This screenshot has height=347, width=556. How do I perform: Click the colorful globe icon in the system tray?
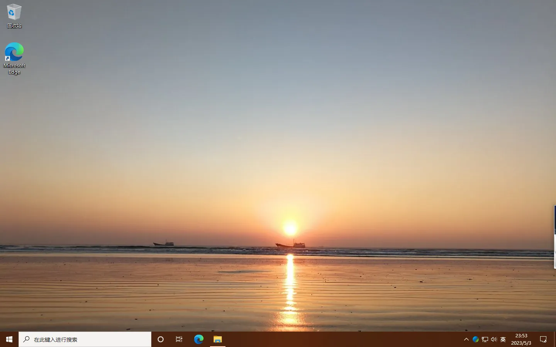click(476, 339)
